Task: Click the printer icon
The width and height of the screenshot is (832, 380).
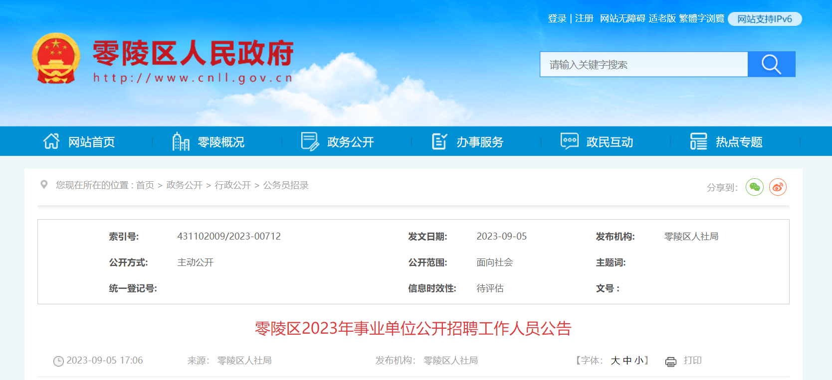Action: pyautogui.click(x=670, y=361)
